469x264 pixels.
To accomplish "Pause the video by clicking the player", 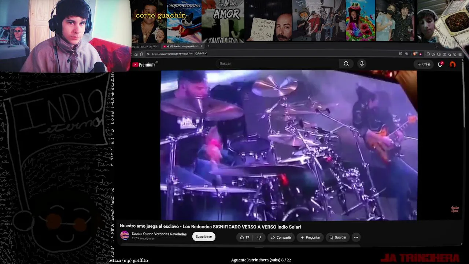I will pyautogui.click(x=289, y=145).
